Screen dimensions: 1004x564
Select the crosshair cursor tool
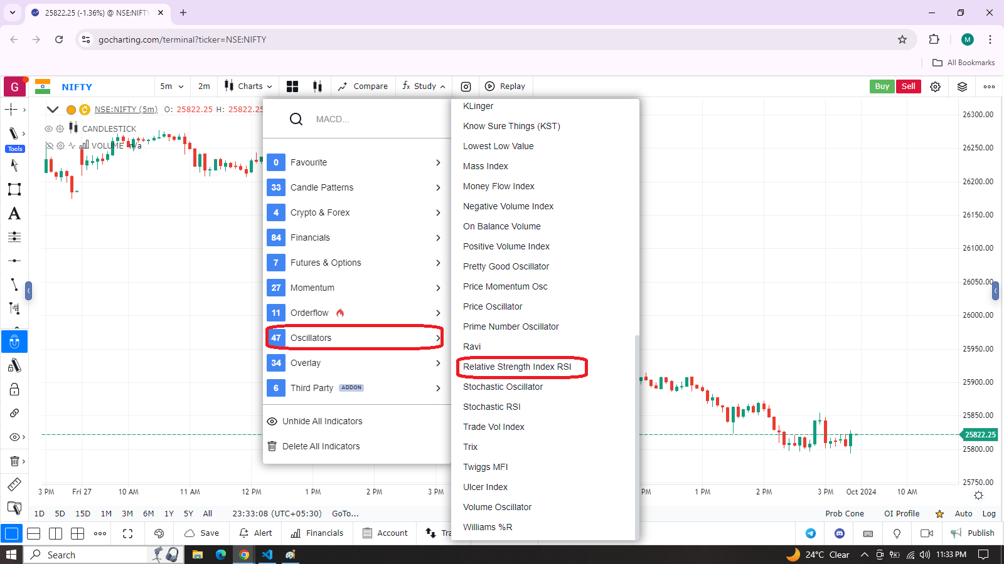pos(11,110)
